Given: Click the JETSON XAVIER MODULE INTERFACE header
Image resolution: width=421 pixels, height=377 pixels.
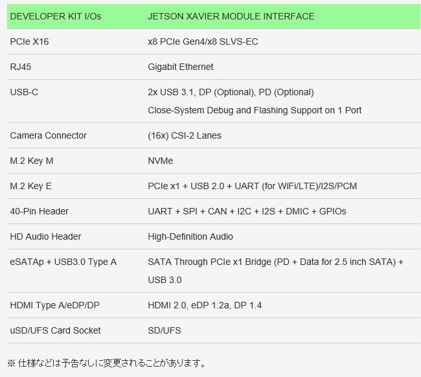Looking at the screenshot, I should [231, 16].
